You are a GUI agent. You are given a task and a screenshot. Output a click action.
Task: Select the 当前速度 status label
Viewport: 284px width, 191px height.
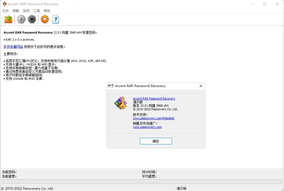click(9, 176)
